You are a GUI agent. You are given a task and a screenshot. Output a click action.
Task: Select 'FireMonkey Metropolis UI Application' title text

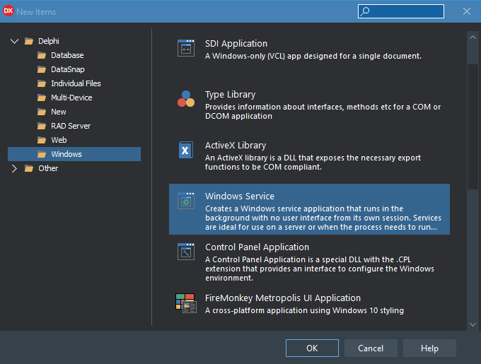283,298
